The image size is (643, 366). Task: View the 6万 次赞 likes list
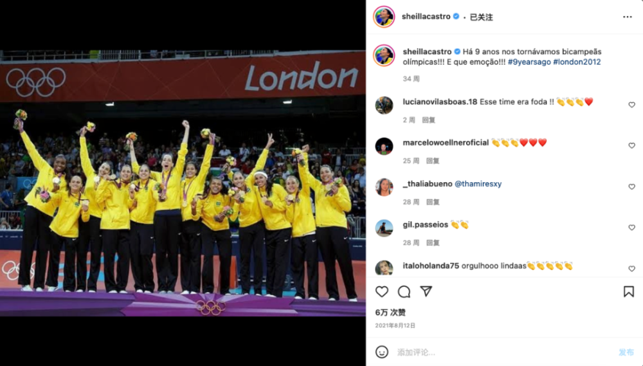coord(390,313)
